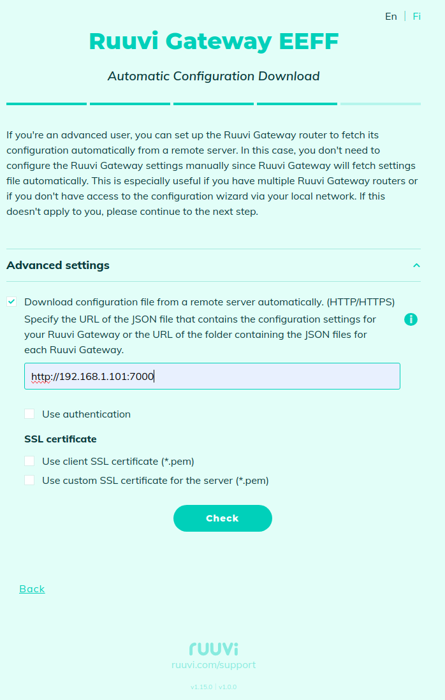The image size is (445, 700).
Task: Click the last faded progress step bar
Action: pyautogui.click(x=381, y=103)
